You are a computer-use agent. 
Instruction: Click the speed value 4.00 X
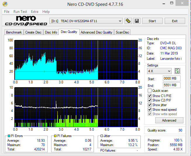(178, 149)
